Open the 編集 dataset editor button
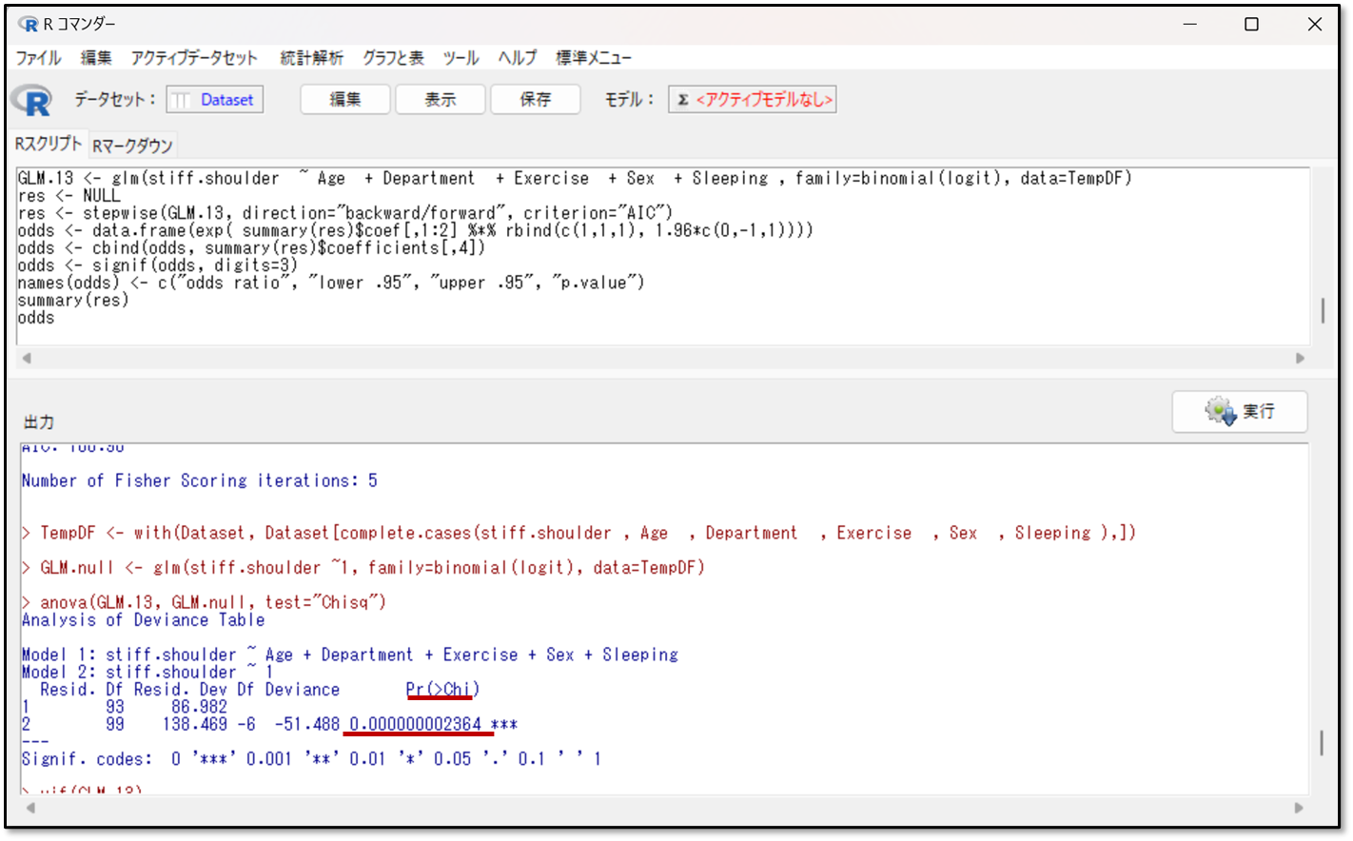This screenshot has width=1353, height=841. 344,100
